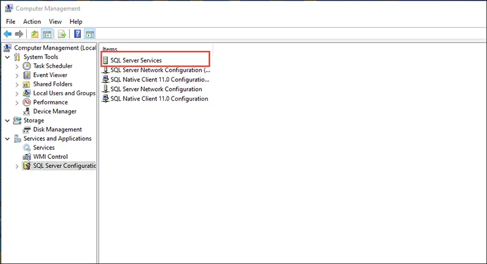
Task: Open the File menu
Action: pos(10,21)
